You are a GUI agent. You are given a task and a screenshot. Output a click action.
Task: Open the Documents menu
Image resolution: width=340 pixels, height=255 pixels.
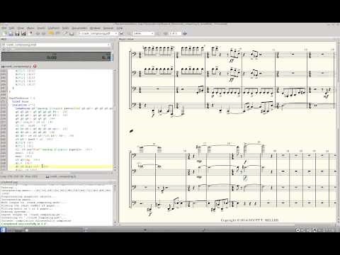pyautogui.click(x=79, y=28)
